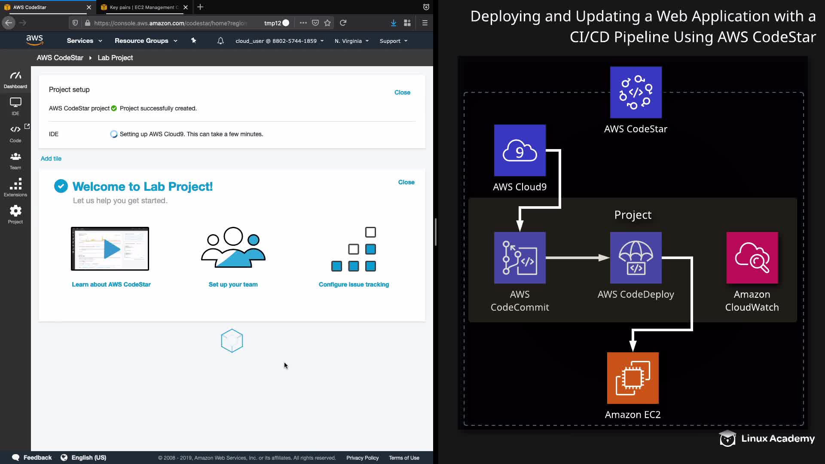Screen dimensions: 825x464
Task: Open the Team sidebar icon
Action: pyautogui.click(x=15, y=160)
